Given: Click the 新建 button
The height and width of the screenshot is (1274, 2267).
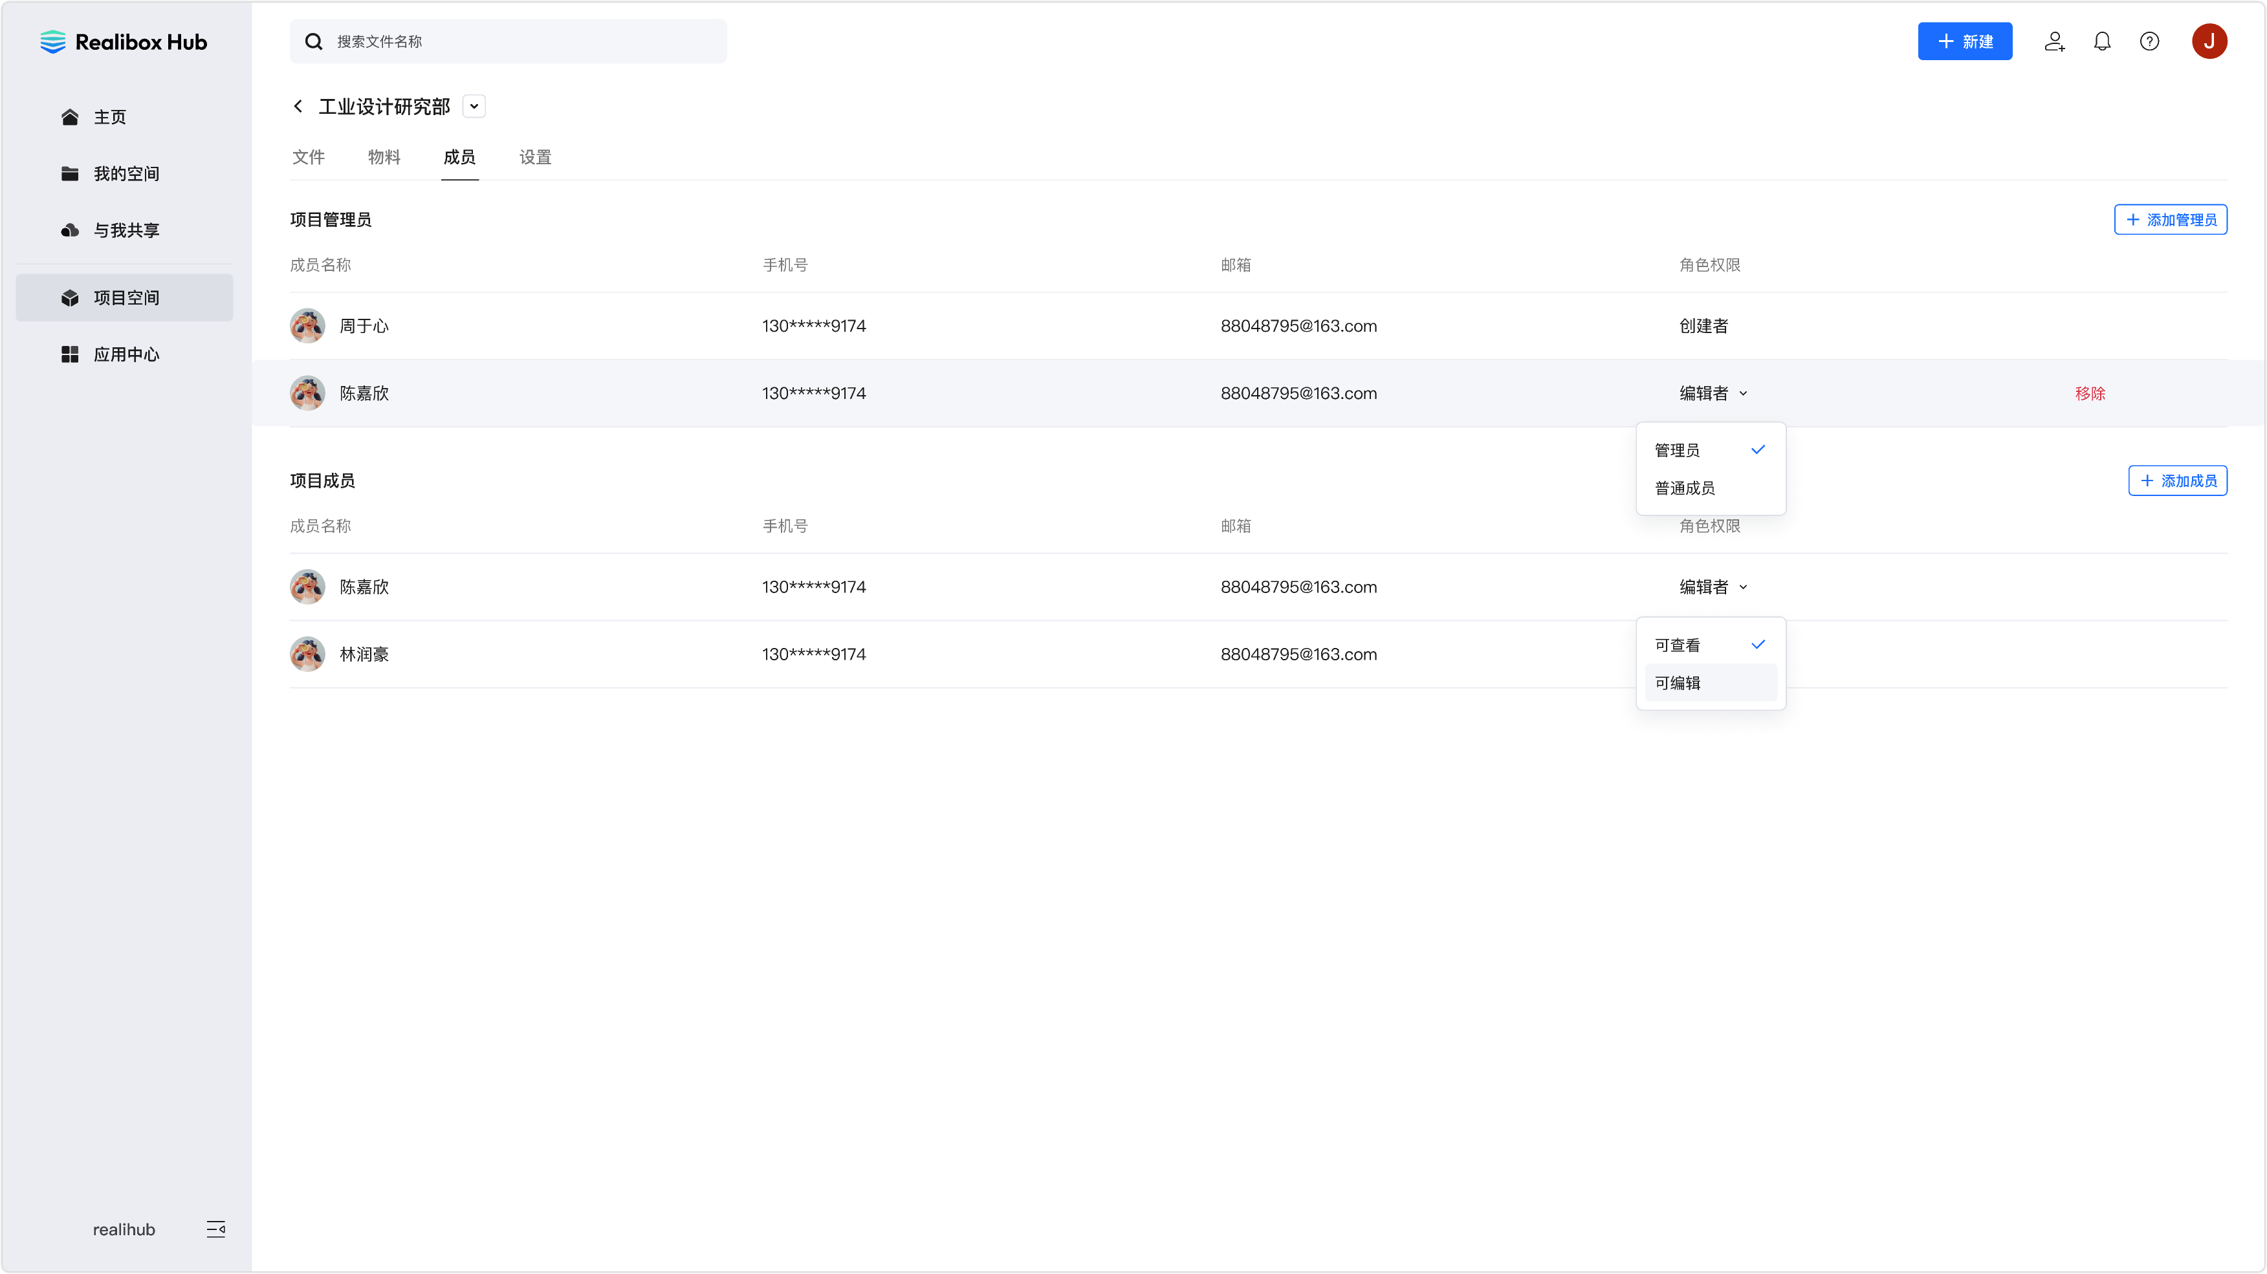Looking at the screenshot, I should [1964, 41].
